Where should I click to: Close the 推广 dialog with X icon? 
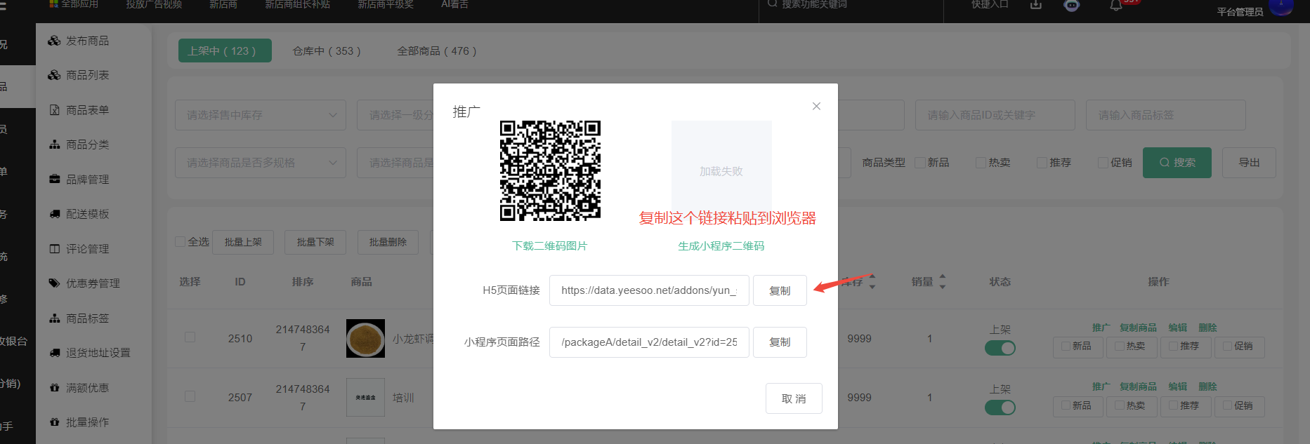coord(816,107)
